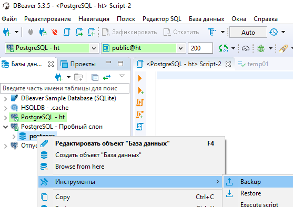The width and height of the screenshot is (293, 207).
Task: Click the transaction mode icon
Action: click(x=211, y=32)
